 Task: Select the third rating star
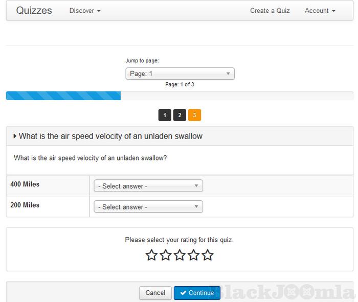click(x=180, y=255)
